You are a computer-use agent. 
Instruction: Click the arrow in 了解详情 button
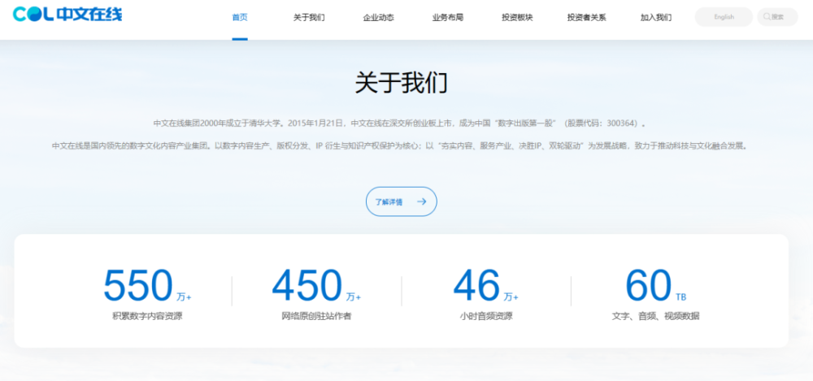tap(421, 201)
